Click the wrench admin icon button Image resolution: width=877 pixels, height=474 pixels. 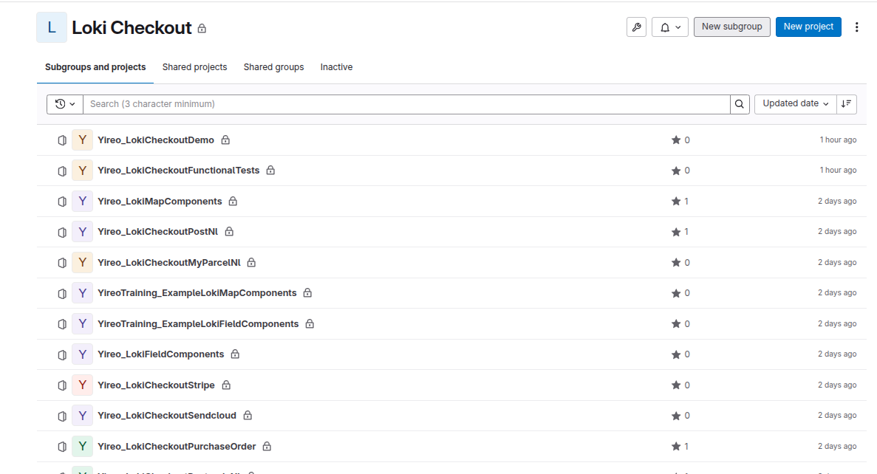[x=636, y=27]
